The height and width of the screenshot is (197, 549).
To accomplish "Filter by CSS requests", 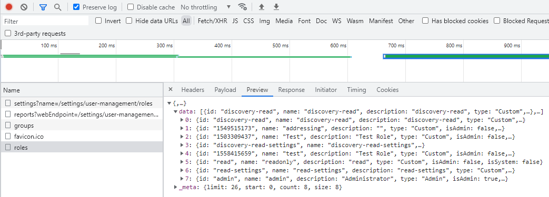I will point(248,21).
